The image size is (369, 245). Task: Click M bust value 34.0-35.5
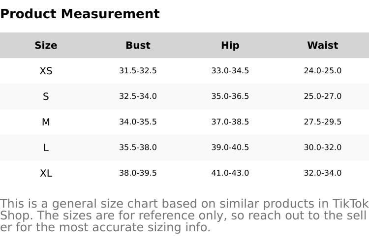138,122
